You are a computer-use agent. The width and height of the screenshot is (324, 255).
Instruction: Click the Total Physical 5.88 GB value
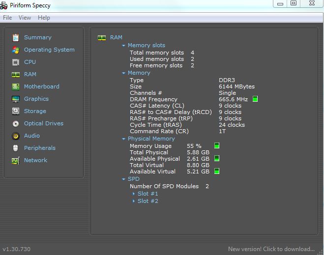(198, 152)
